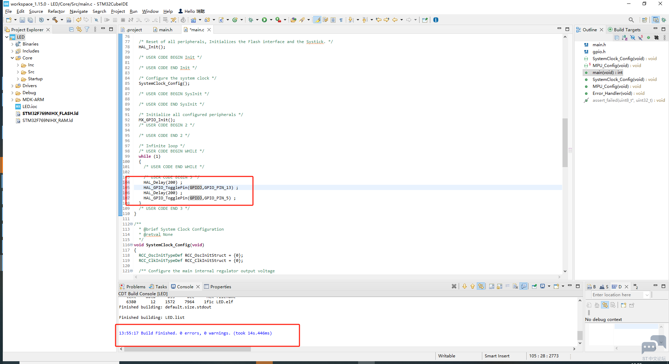This screenshot has height=364, width=669.
Task: Click Console next-error down arrow
Action: coord(465,286)
